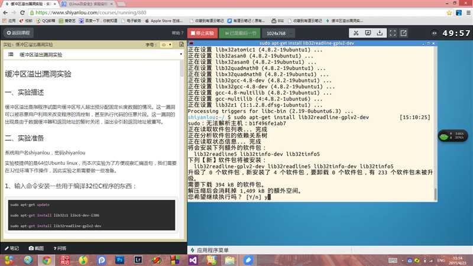Click the download icon in experiment toolbar
The height and width of the screenshot is (266, 473).
[380, 33]
